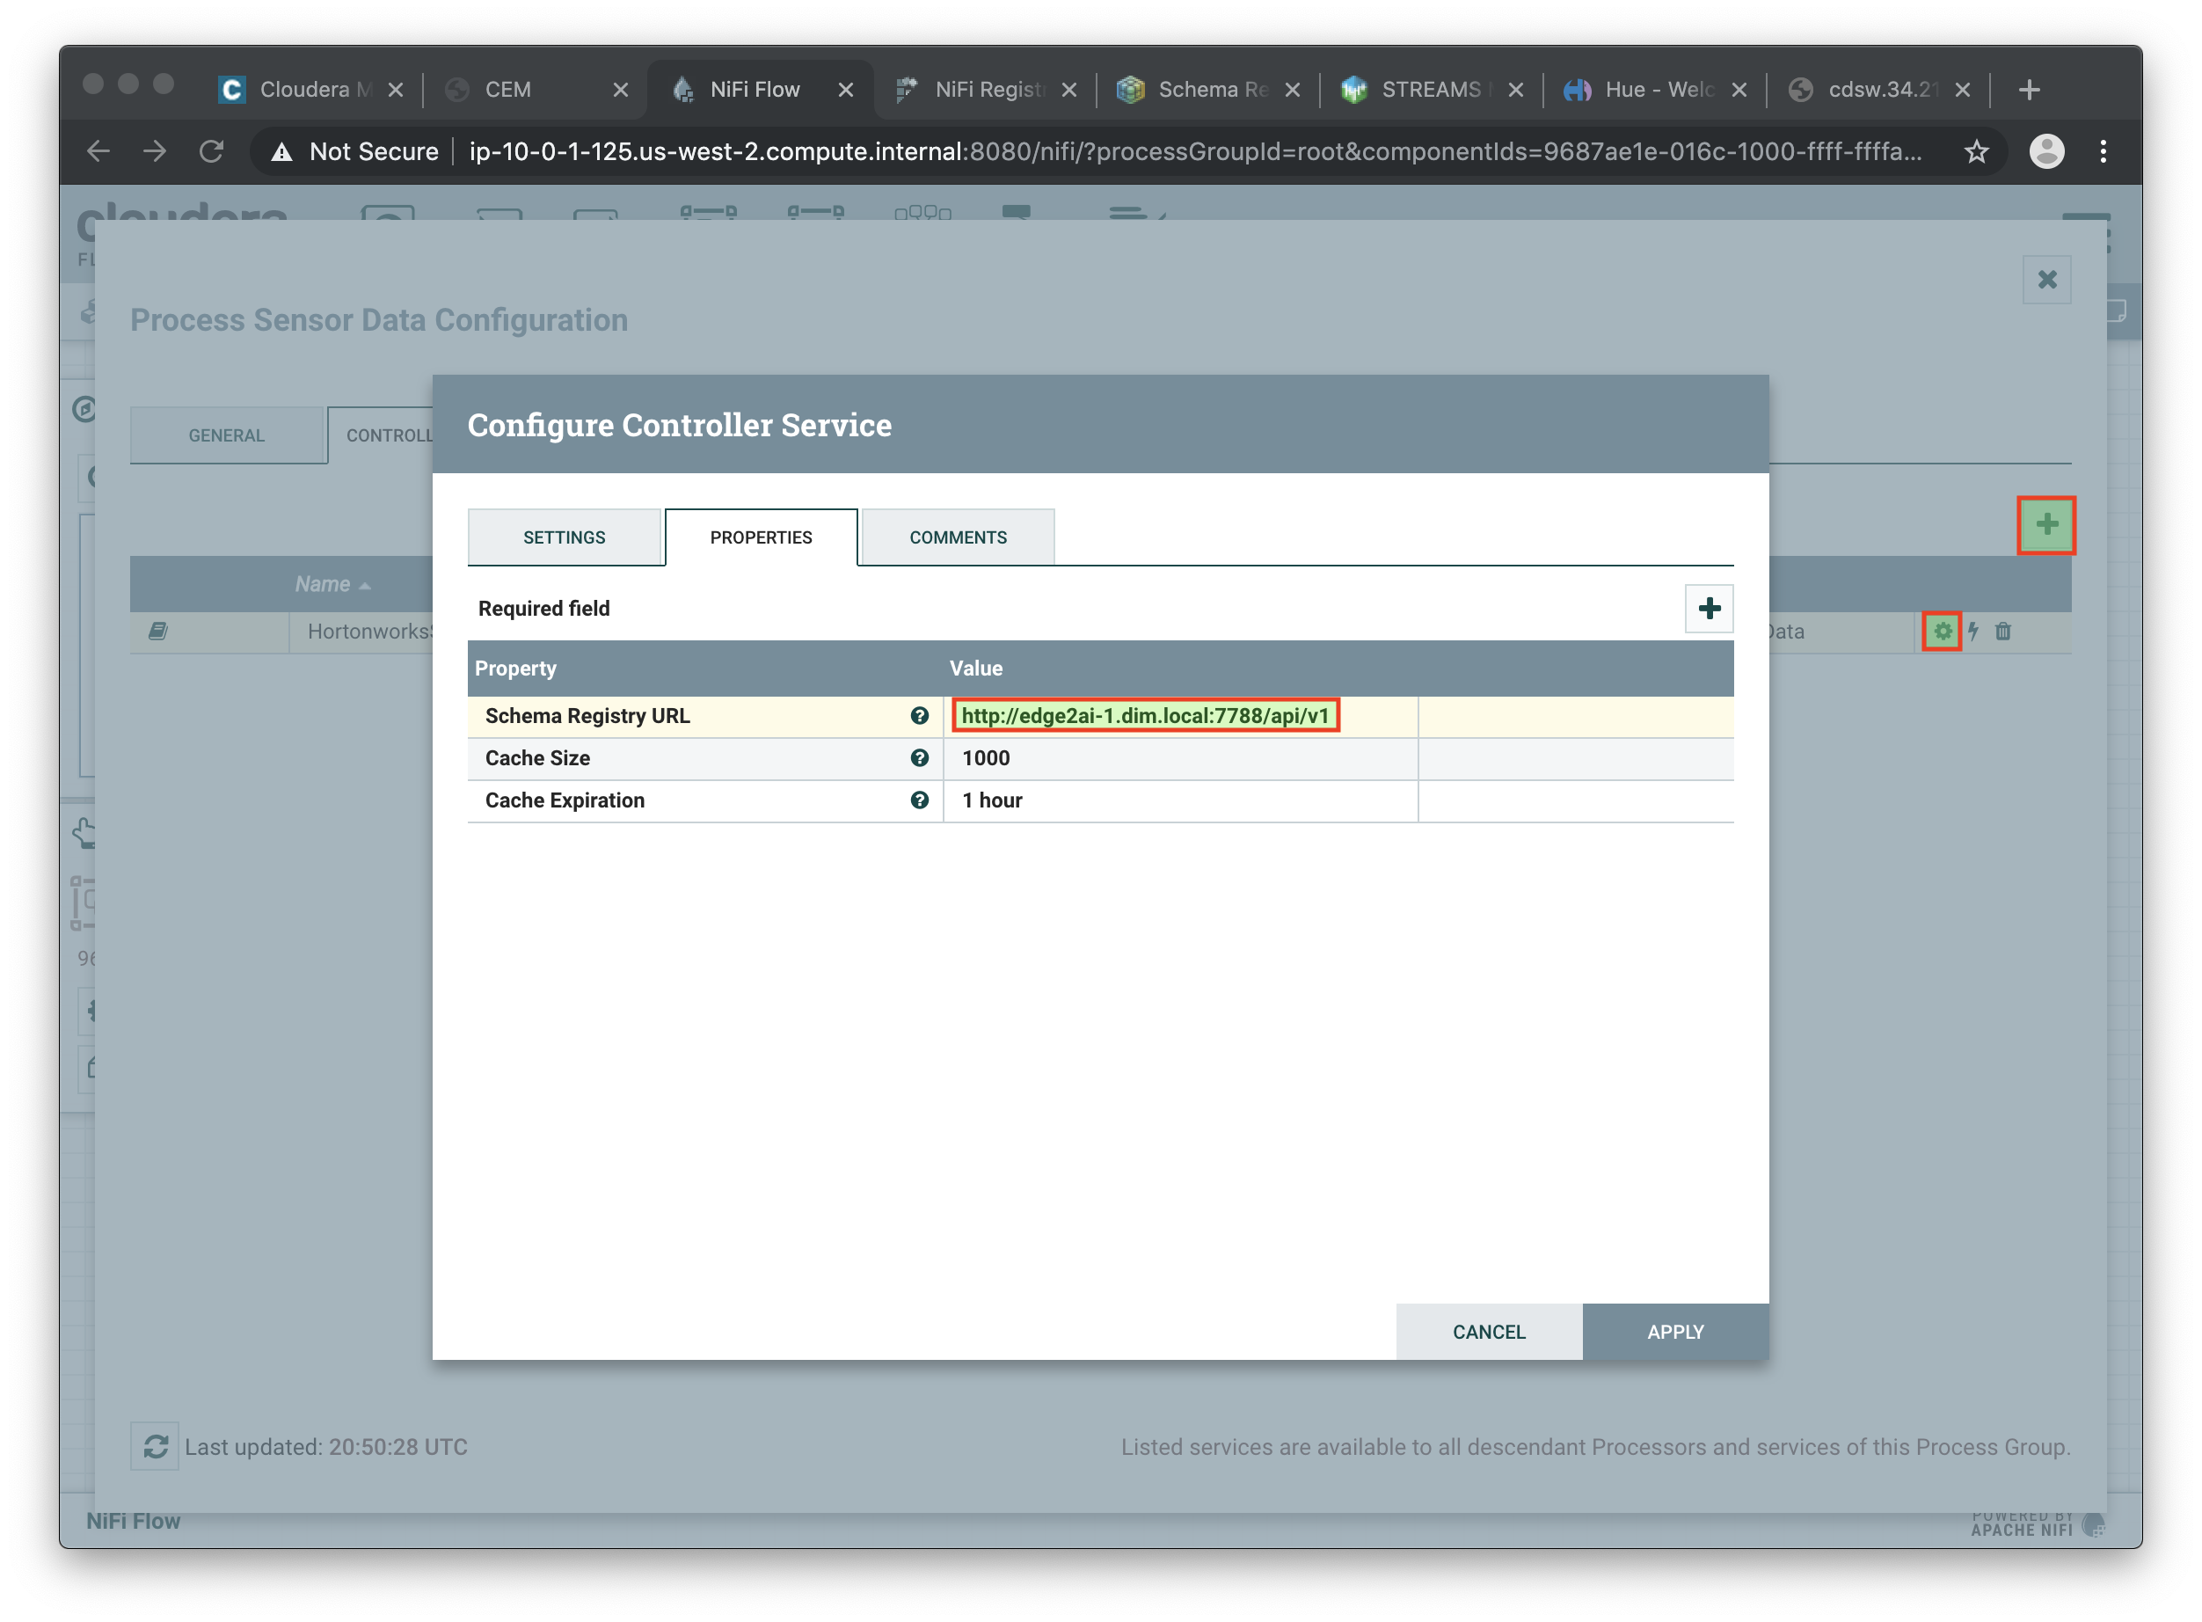Click the add property plus icon in dialog
Image resolution: width=2202 pixels, height=1622 pixels.
click(1708, 609)
